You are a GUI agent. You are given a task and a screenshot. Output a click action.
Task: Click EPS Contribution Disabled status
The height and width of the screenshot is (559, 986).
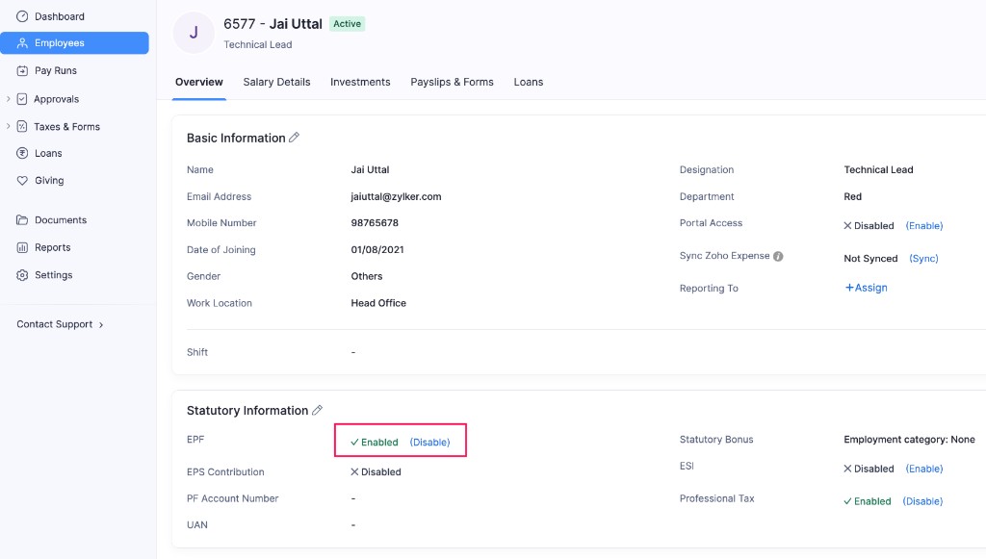coord(376,471)
